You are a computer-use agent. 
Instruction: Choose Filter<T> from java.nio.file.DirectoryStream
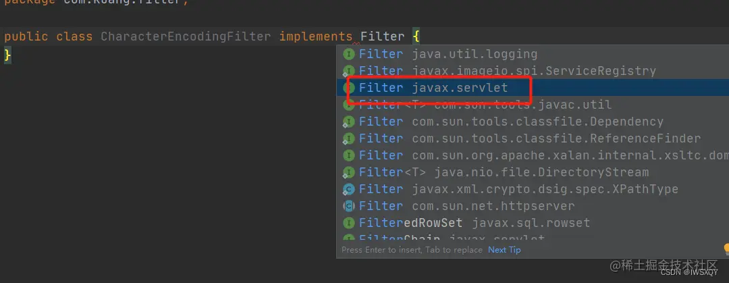533,172
